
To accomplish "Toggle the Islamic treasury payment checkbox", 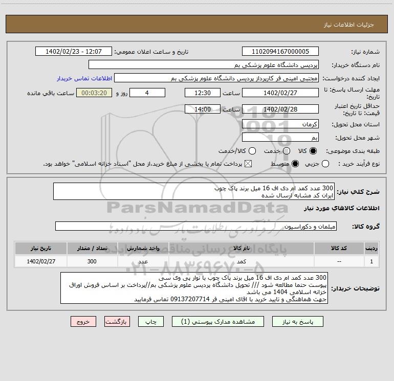I will (248, 164).
